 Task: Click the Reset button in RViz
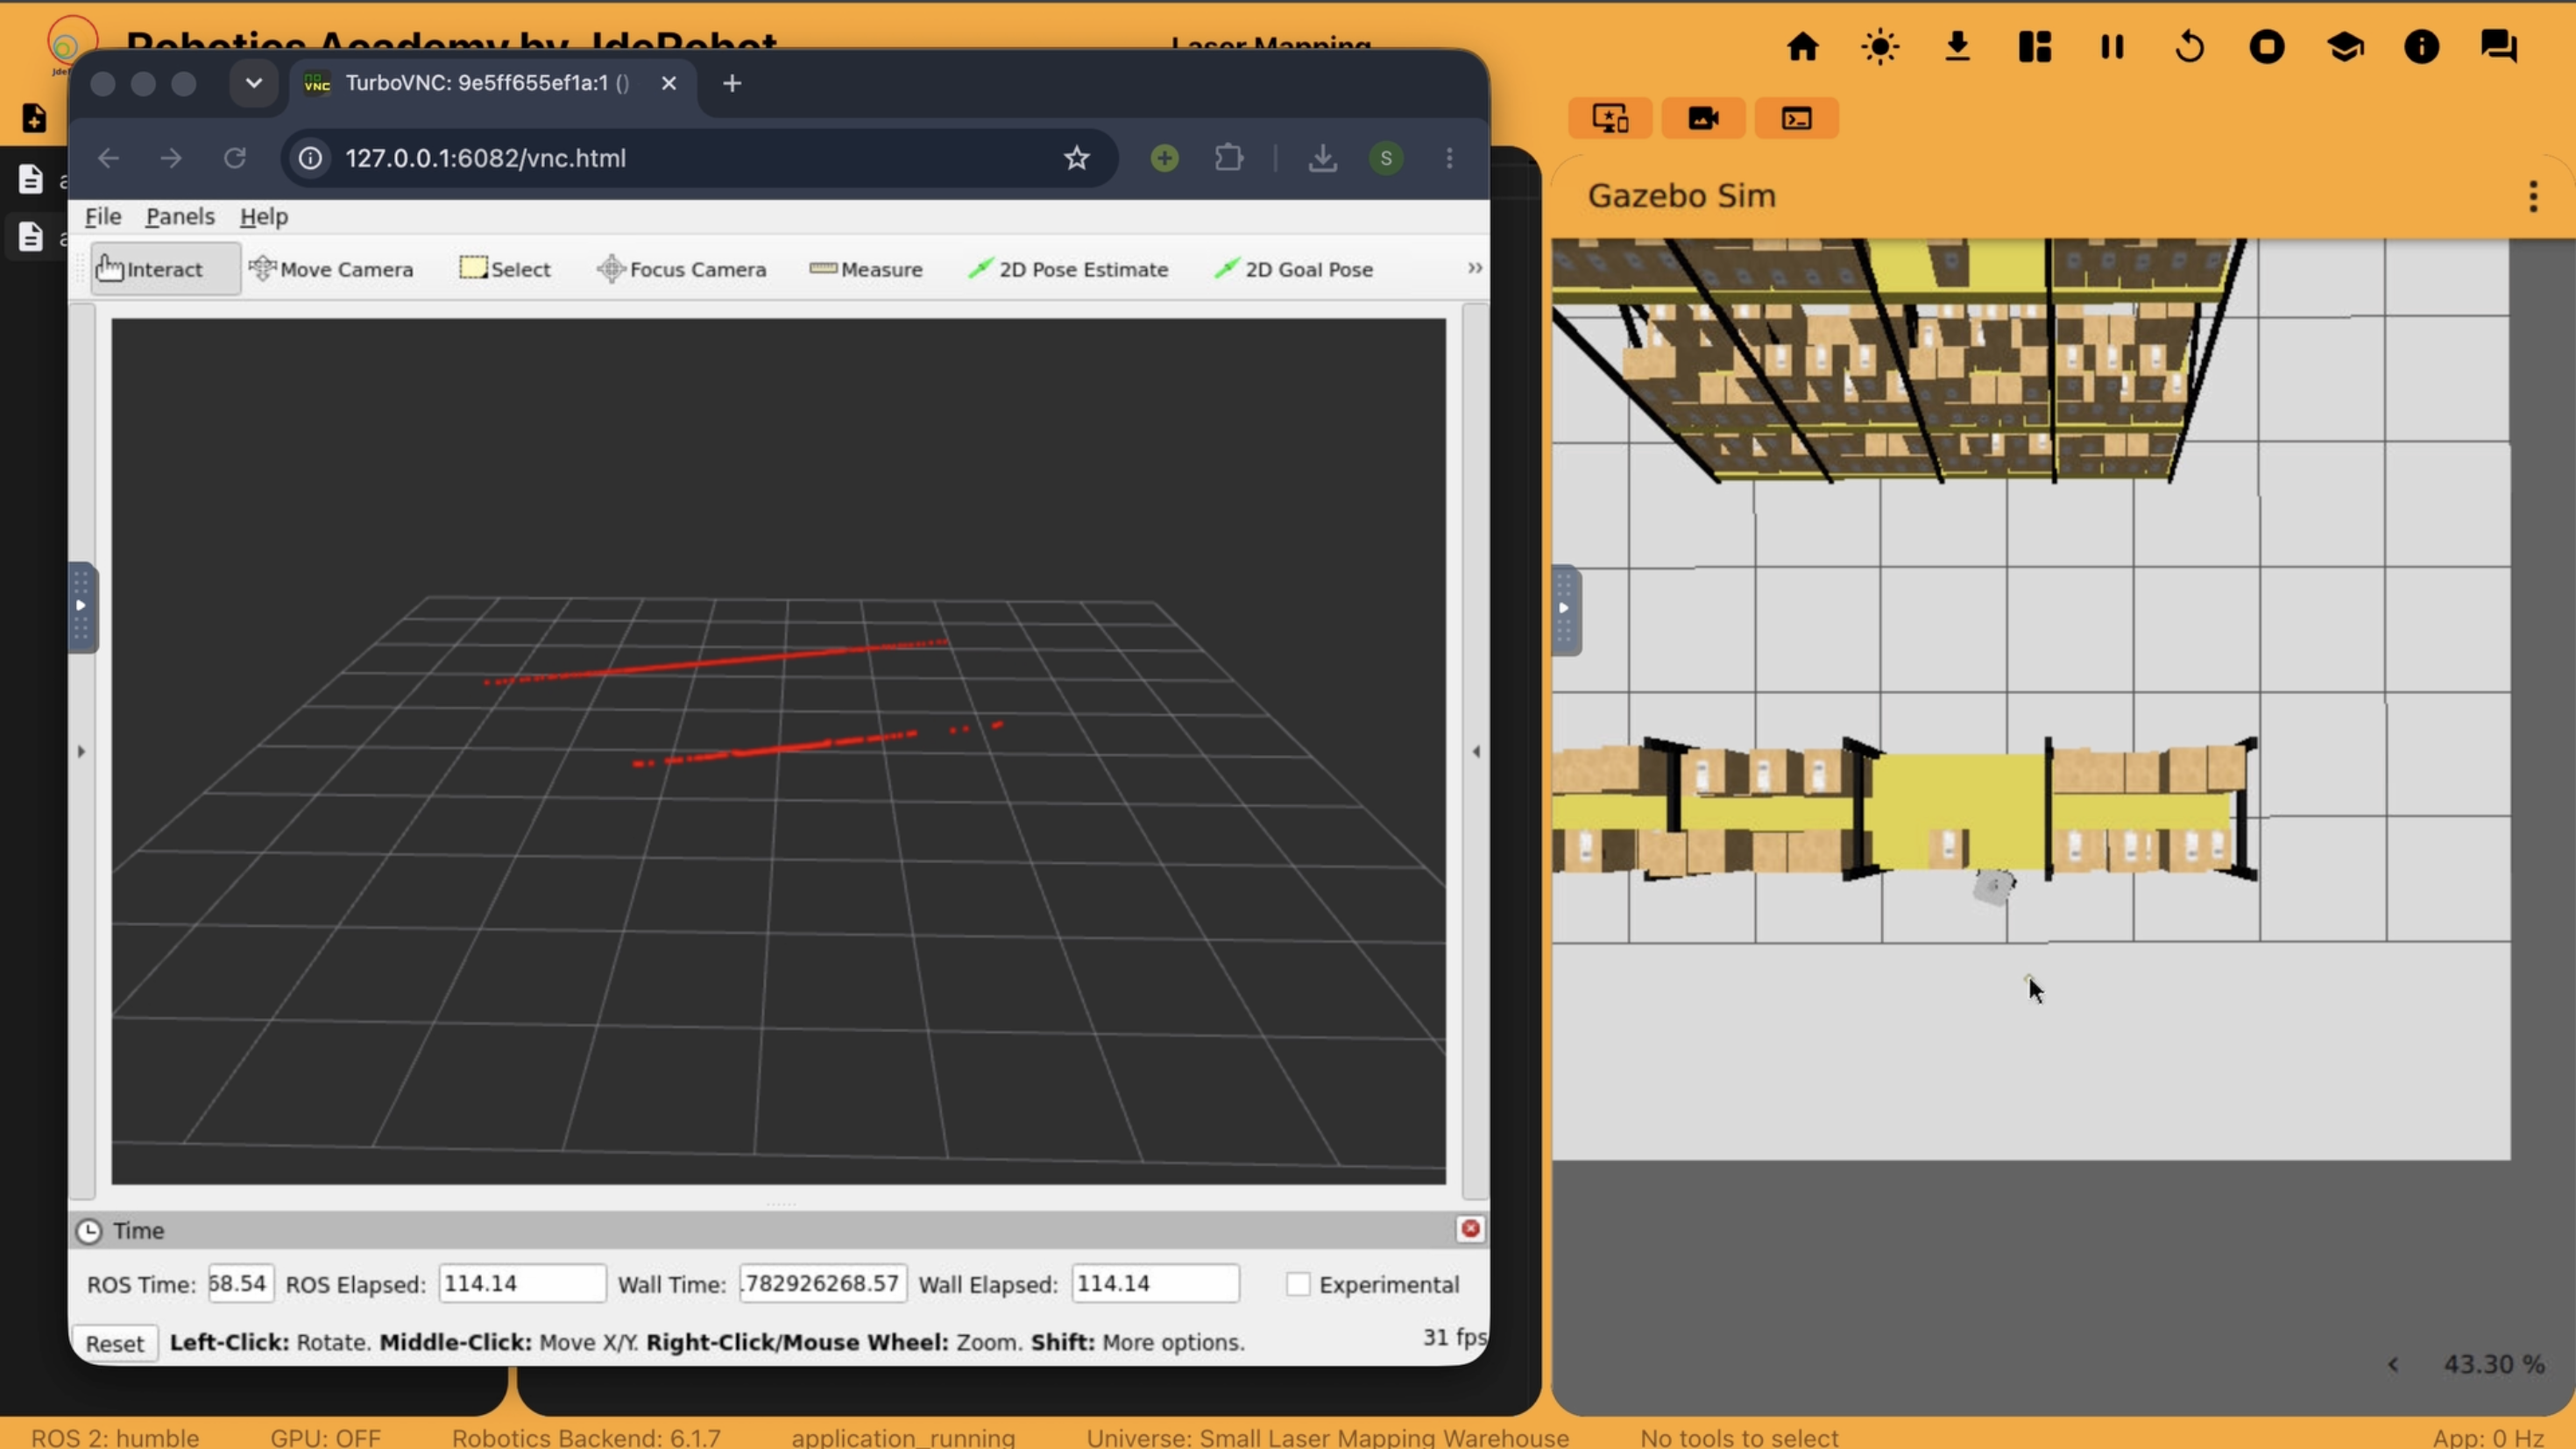tap(114, 1343)
